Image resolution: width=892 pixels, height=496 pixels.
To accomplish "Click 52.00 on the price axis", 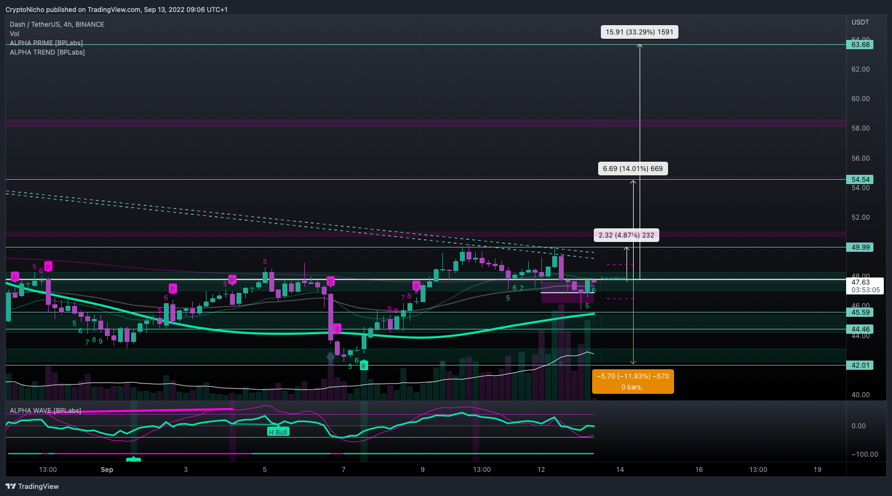I will [860, 217].
